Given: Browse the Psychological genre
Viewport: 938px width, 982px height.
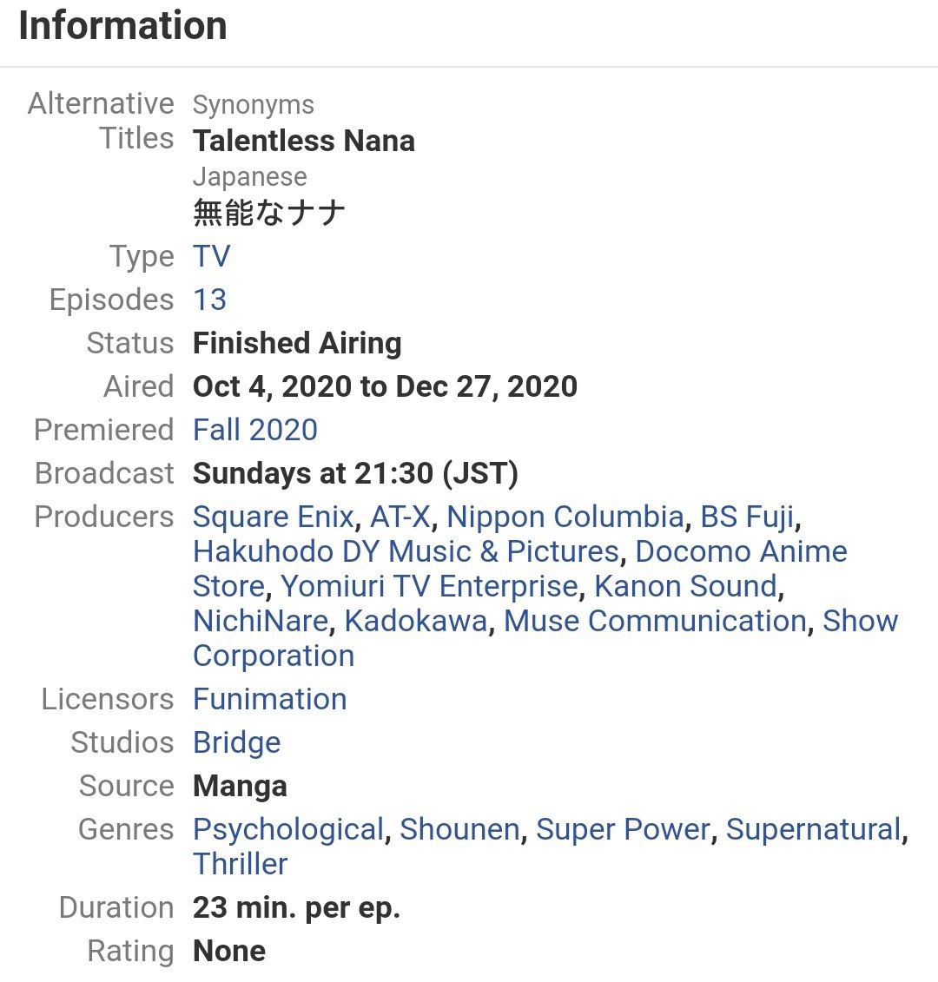Looking at the screenshot, I should point(288,830).
